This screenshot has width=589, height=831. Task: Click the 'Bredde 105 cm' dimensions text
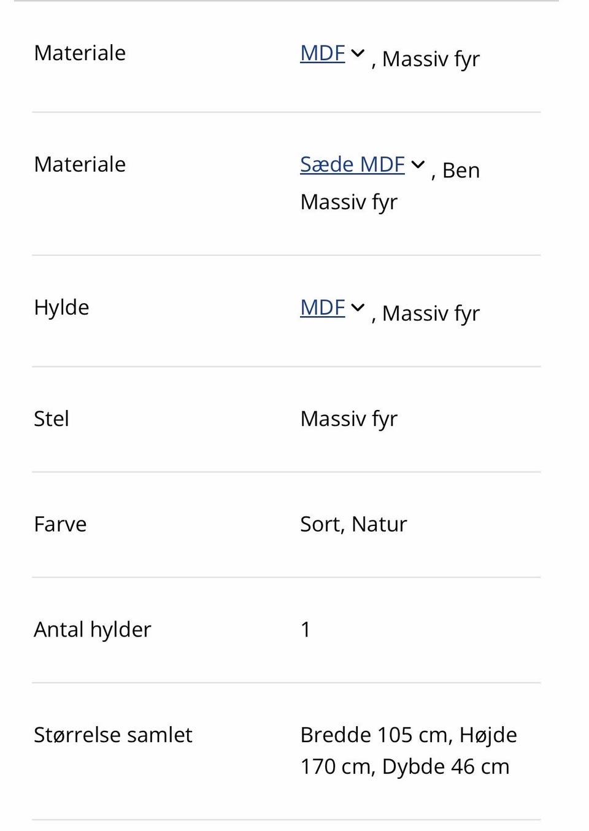[x=374, y=735]
